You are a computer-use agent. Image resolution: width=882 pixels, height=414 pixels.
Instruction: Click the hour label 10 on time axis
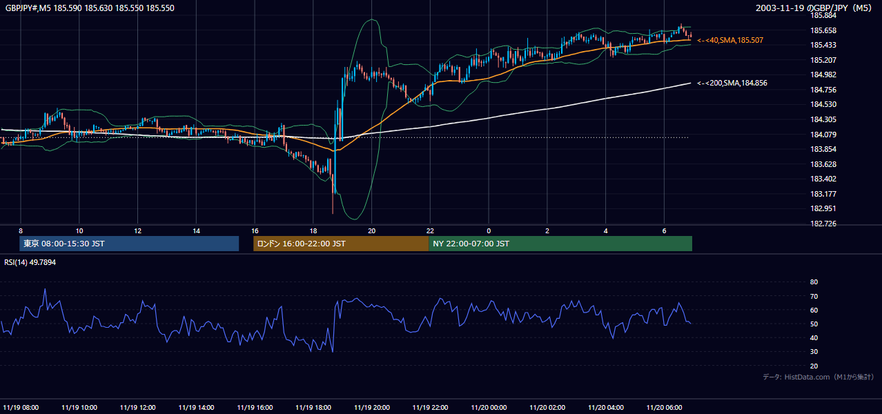[x=79, y=230]
